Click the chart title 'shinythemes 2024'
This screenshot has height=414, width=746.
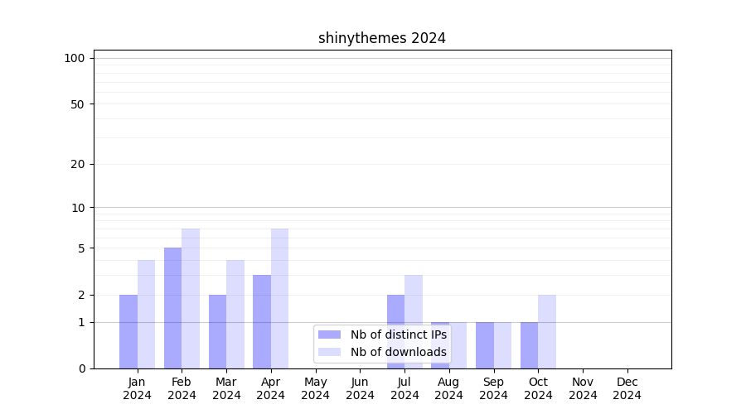pyautogui.click(x=382, y=38)
